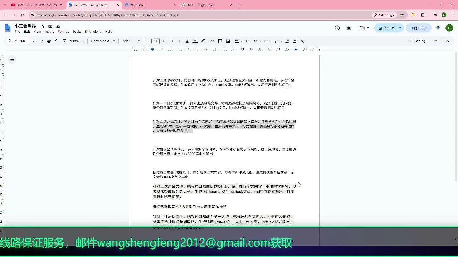
Task: Open the View menu
Action: 37,32
